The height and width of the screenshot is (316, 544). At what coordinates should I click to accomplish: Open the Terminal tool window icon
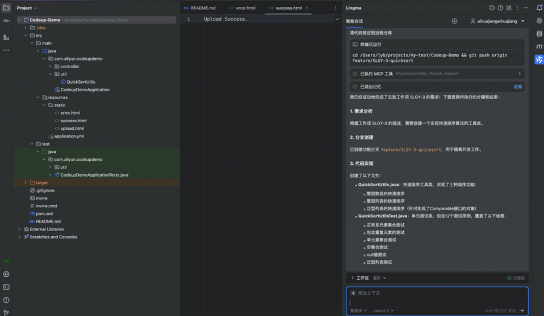click(x=6, y=287)
